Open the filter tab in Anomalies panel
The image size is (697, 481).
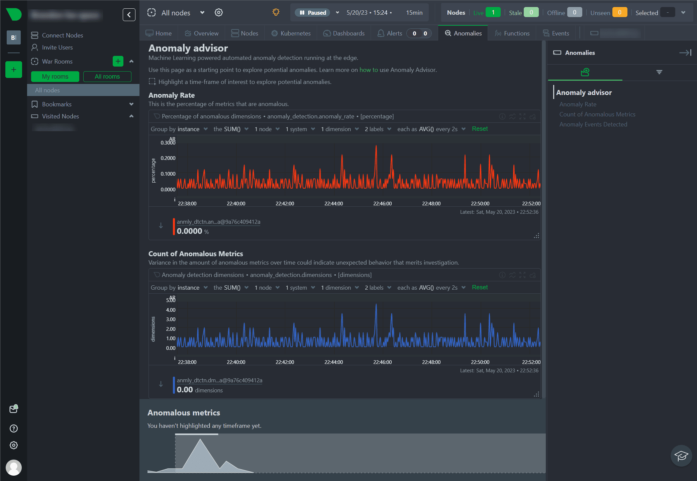tap(659, 72)
